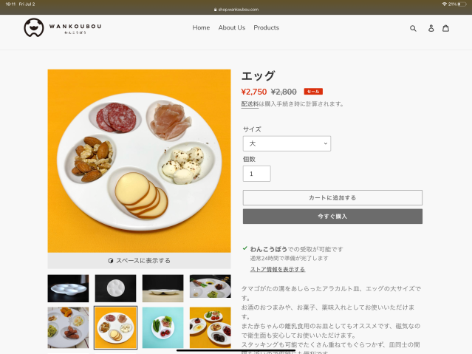Viewport: 472px width, 354px height.
Task: Select the empty white plate thumbnail on black
Action: click(69, 288)
